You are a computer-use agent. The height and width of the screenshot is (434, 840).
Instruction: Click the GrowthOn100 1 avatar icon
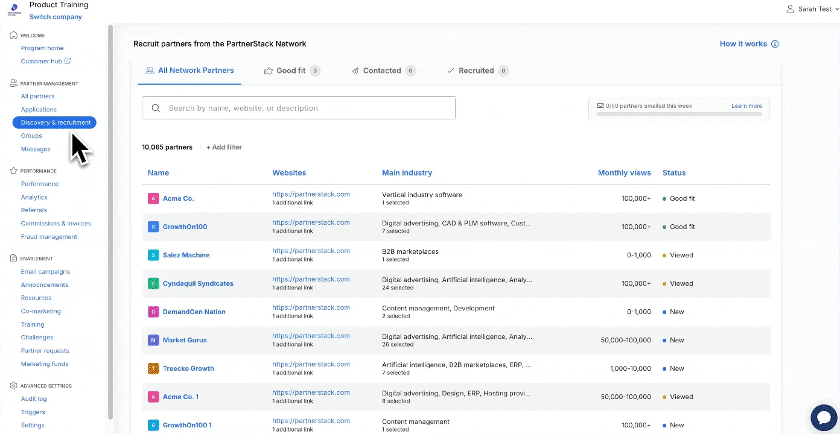coord(153,425)
